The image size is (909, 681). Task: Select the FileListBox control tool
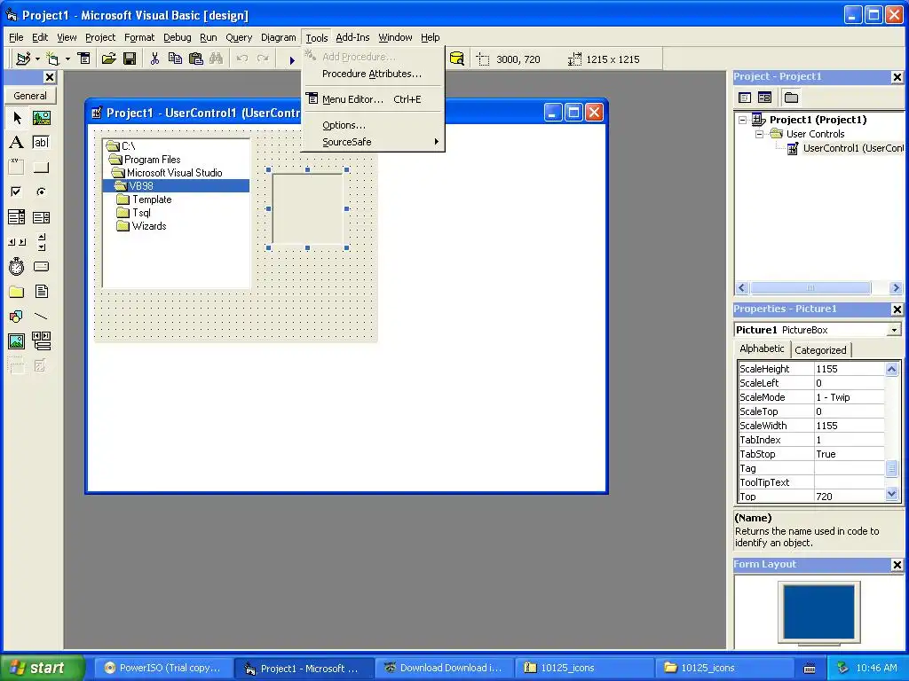tap(41, 291)
